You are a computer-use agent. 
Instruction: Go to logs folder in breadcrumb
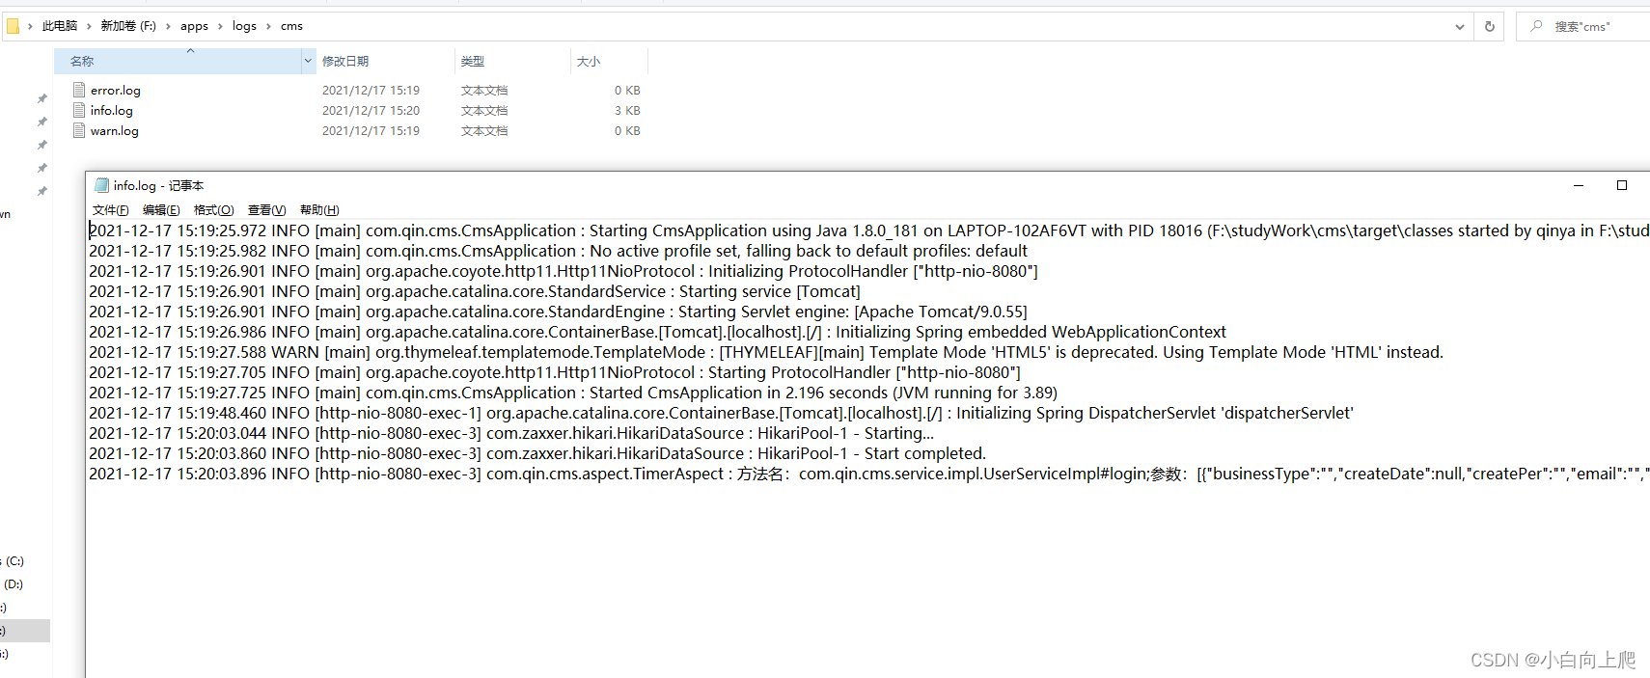244,26
